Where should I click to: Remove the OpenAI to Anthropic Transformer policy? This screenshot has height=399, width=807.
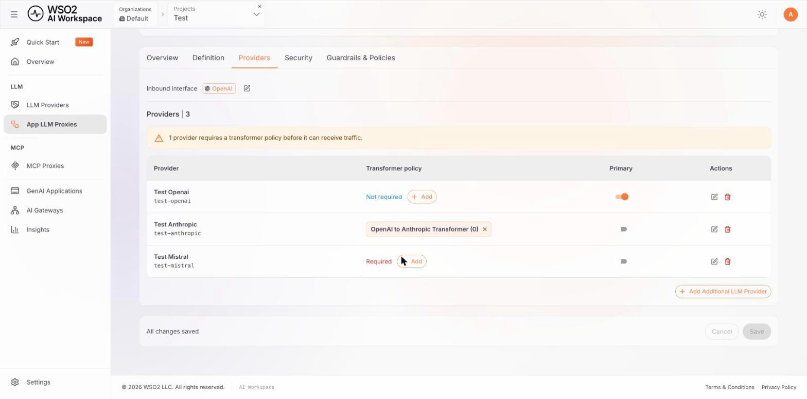[x=485, y=229]
